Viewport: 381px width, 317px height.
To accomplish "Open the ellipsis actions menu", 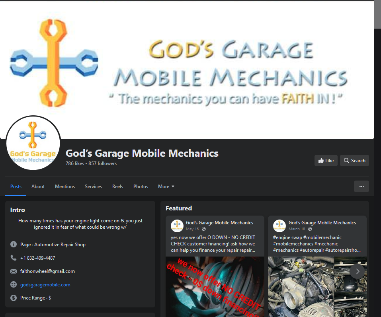I will pyautogui.click(x=361, y=186).
